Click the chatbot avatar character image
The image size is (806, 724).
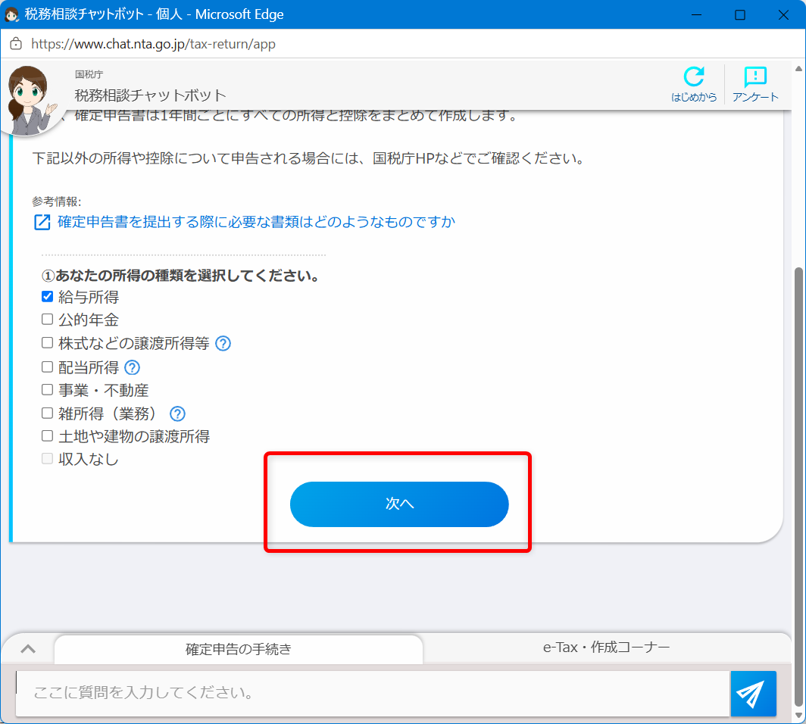point(30,101)
